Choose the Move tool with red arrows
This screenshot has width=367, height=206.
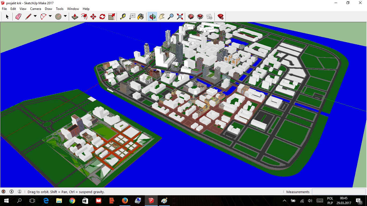point(93,17)
